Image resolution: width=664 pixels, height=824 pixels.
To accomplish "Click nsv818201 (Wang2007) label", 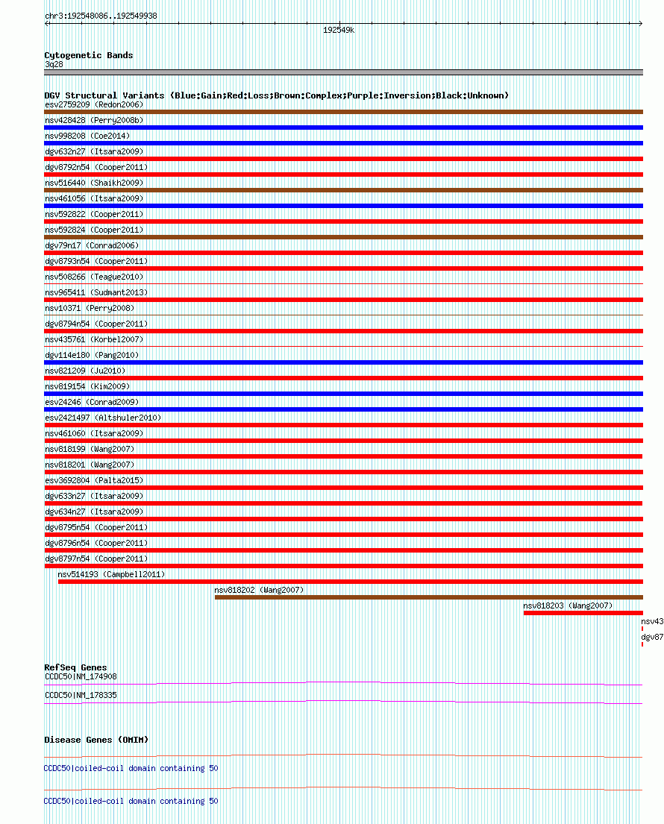I will 90,465.
